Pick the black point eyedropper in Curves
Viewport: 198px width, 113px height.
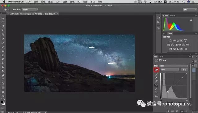pos(156,75)
